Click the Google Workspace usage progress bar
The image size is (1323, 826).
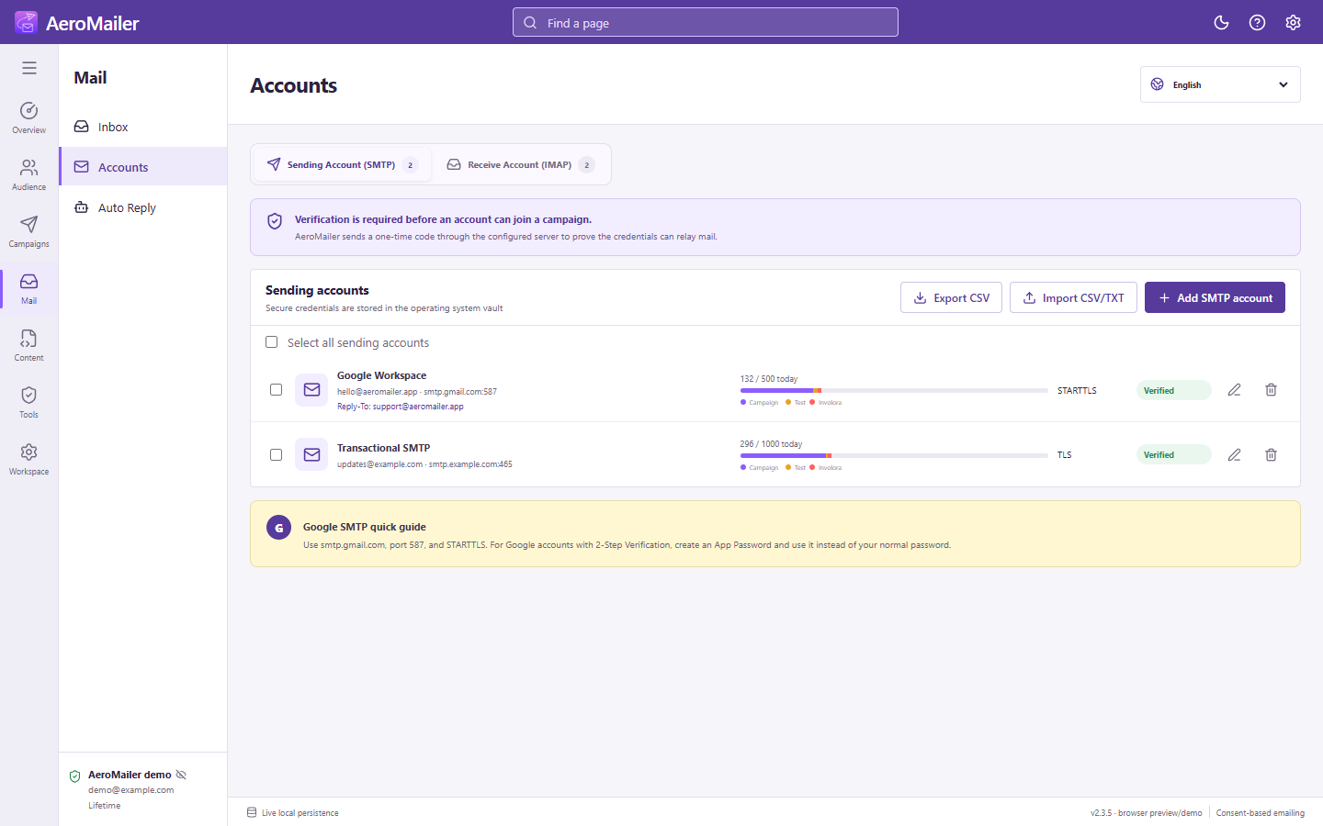[894, 390]
